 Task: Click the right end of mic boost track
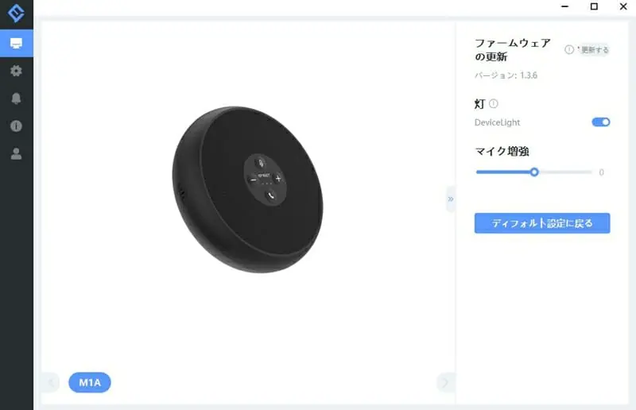coord(589,172)
